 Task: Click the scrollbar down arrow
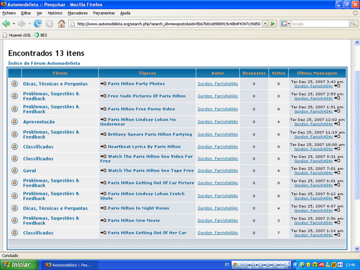[357, 249]
